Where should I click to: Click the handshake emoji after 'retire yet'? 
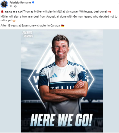click(14, 20)
